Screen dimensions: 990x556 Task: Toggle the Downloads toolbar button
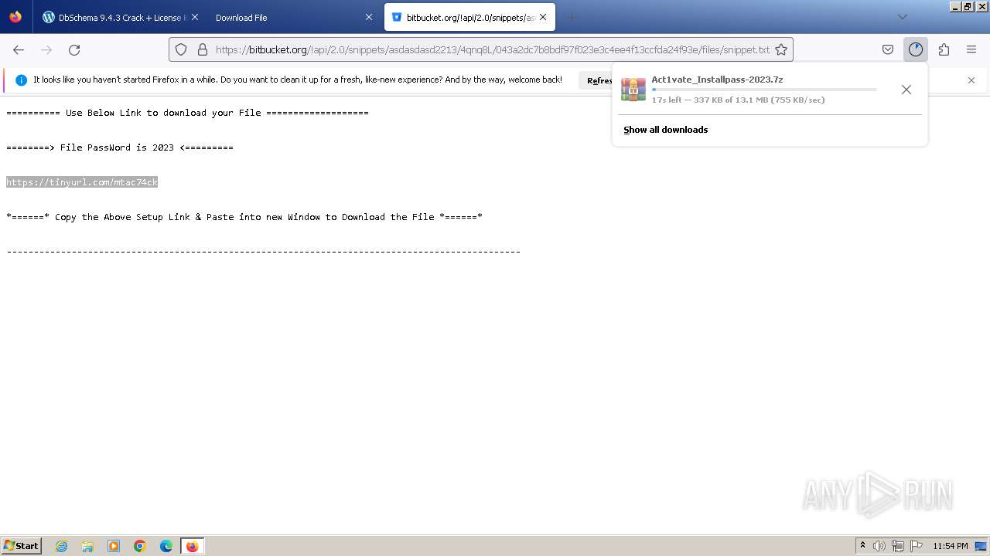(916, 49)
